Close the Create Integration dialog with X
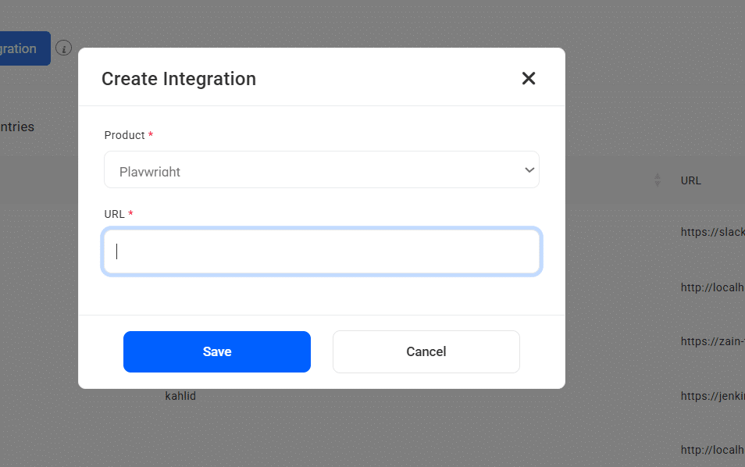Image resolution: width=745 pixels, height=467 pixels. [529, 78]
